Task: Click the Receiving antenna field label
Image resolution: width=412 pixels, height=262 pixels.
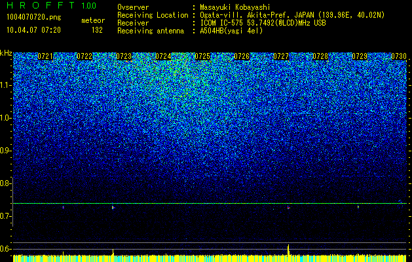Action: (151, 31)
